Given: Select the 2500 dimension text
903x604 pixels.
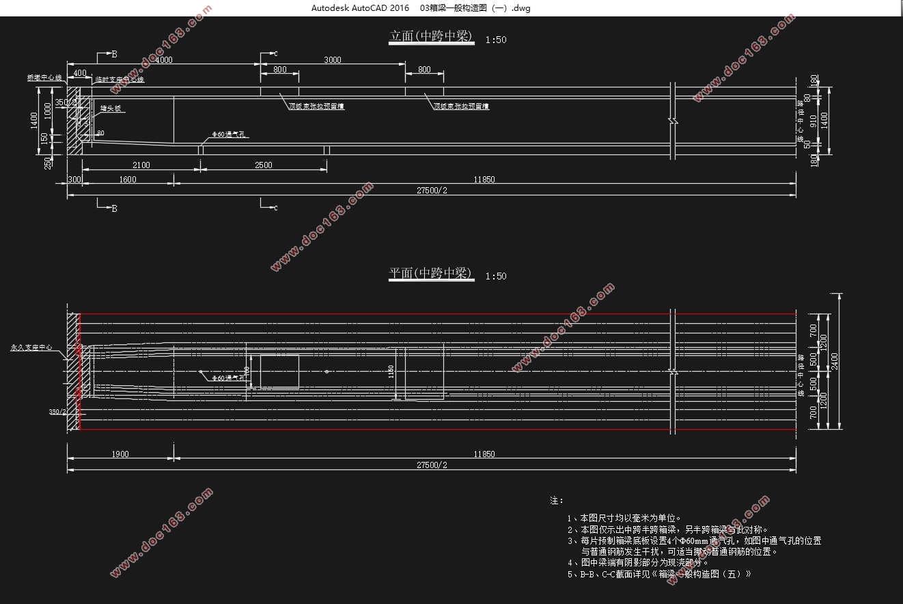Looking at the screenshot, I should click(263, 165).
